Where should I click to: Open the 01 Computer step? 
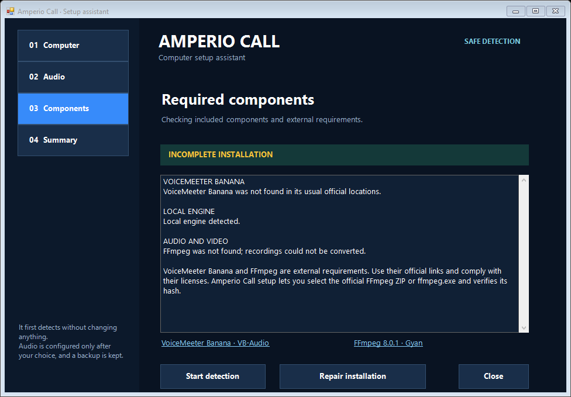click(73, 46)
